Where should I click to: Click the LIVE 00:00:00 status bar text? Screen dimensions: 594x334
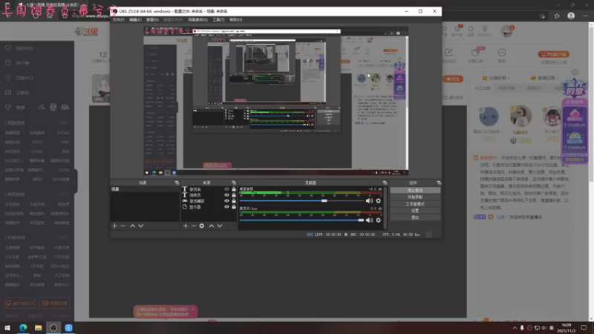coord(324,235)
